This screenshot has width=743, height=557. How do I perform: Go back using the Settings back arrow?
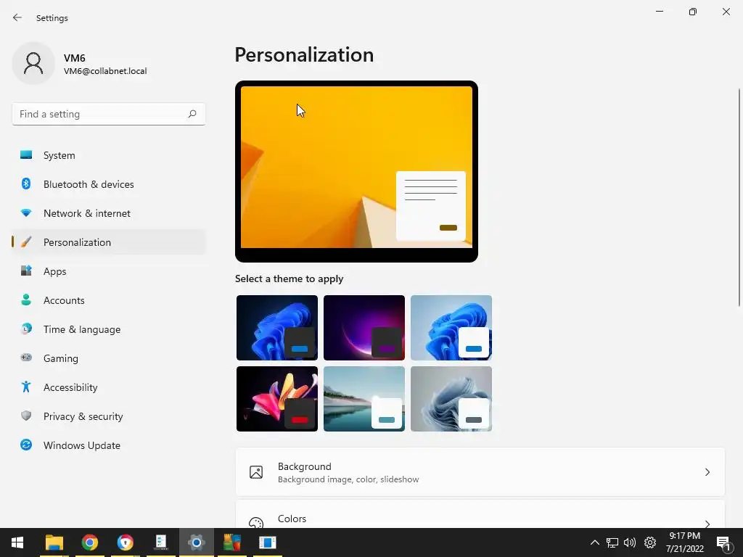coord(17,17)
